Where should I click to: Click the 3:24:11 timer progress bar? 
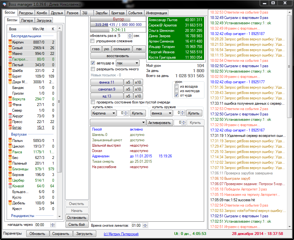pyautogui.click(x=118, y=30)
